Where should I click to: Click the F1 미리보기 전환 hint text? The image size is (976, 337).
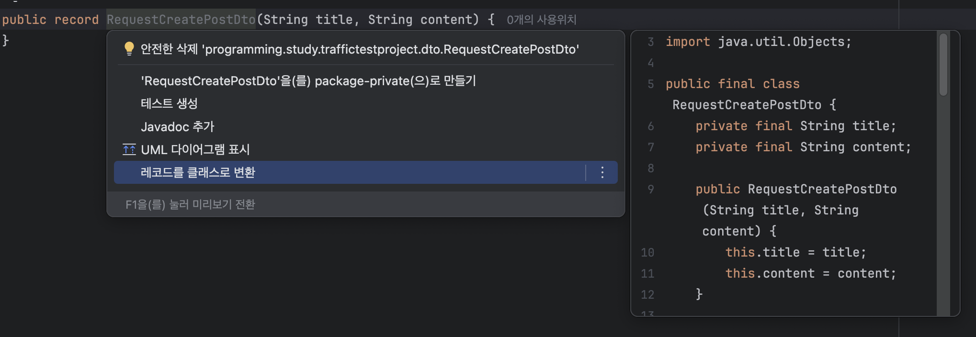click(x=190, y=204)
